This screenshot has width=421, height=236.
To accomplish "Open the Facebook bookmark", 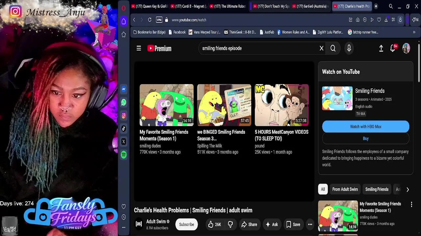I will tap(177, 32).
